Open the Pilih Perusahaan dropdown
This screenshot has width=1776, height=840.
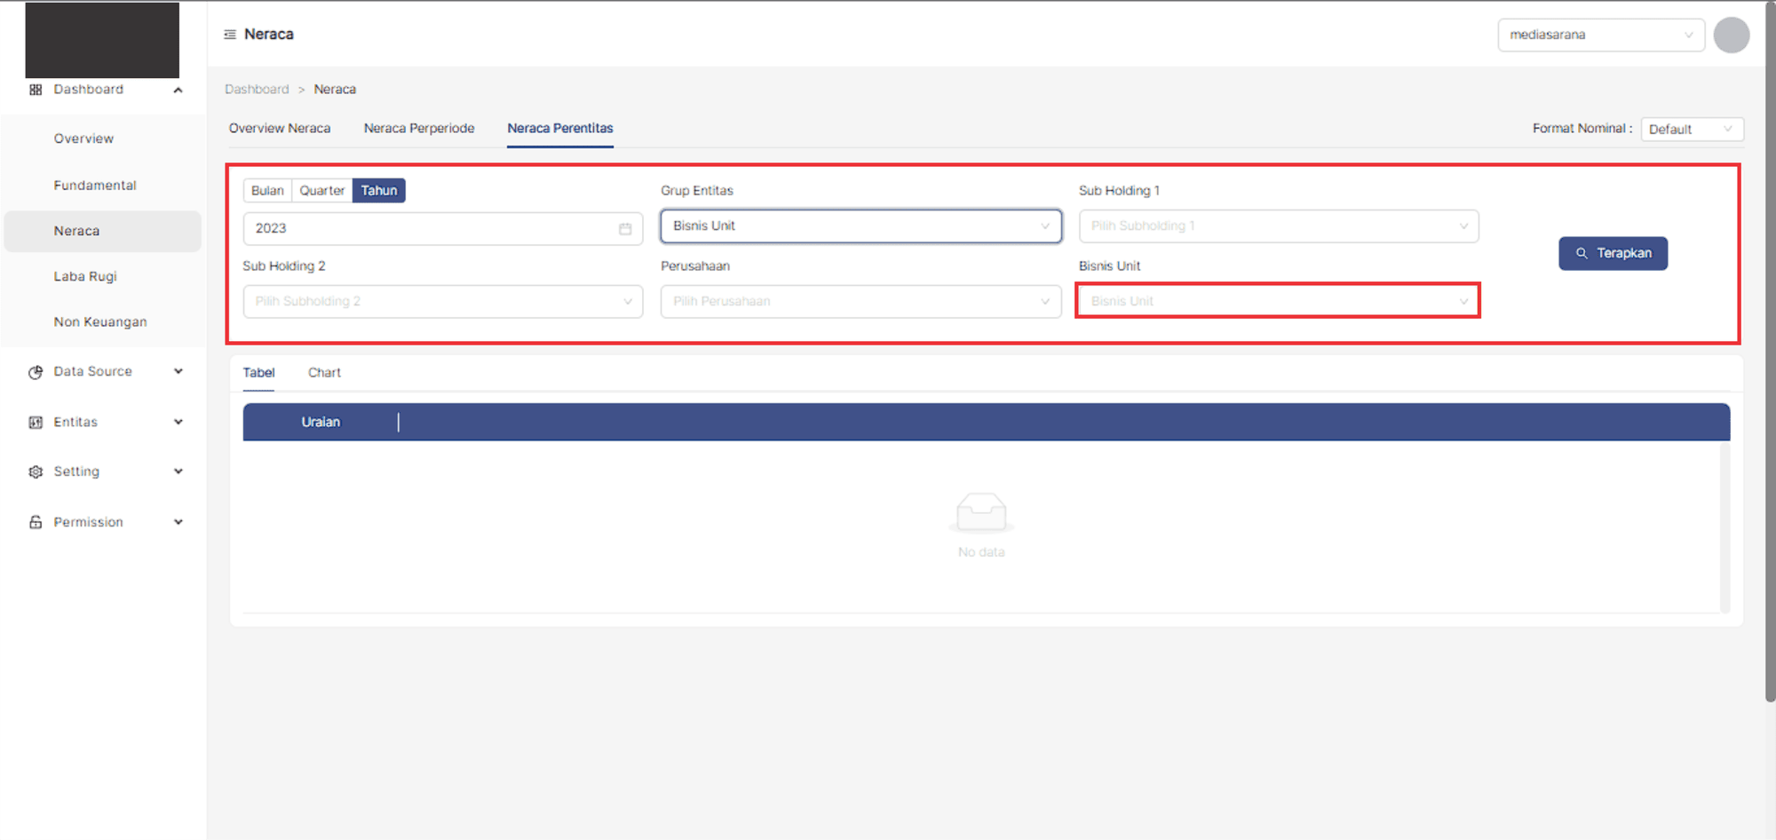860,302
